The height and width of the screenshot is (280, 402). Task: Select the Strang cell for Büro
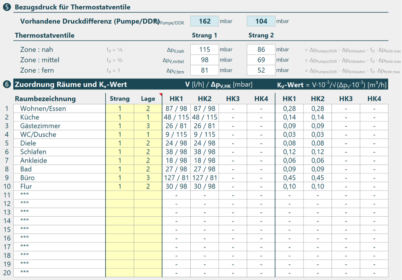(120, 178)
